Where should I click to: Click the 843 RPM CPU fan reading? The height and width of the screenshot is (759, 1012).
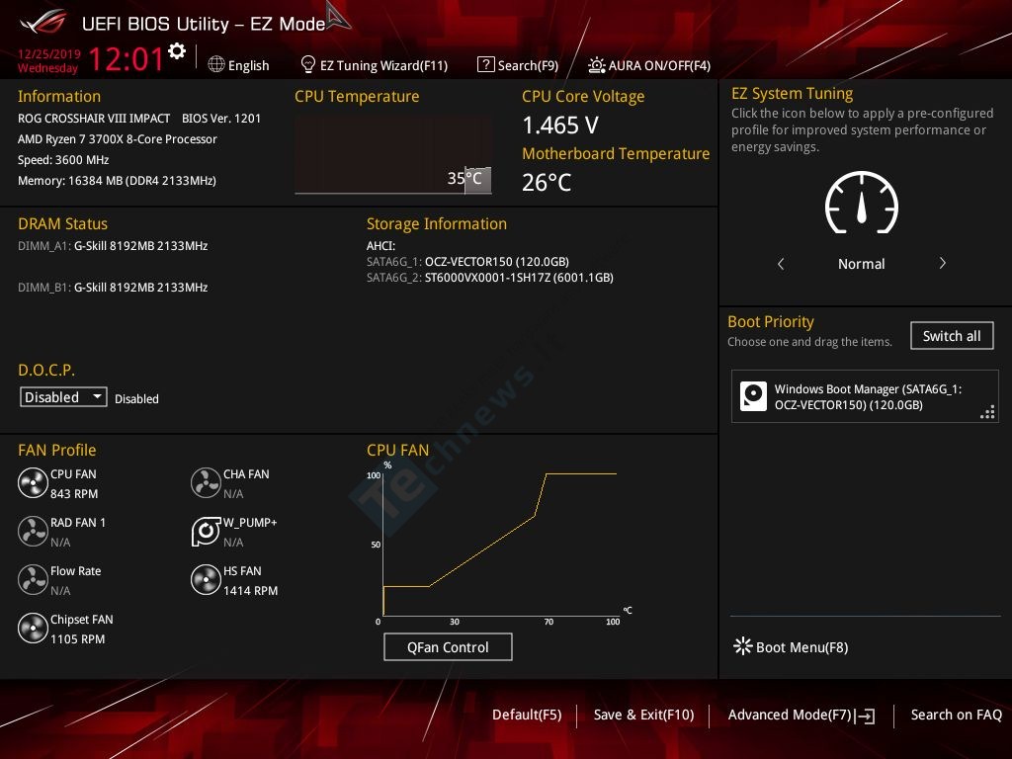click(x=74, y=494)
